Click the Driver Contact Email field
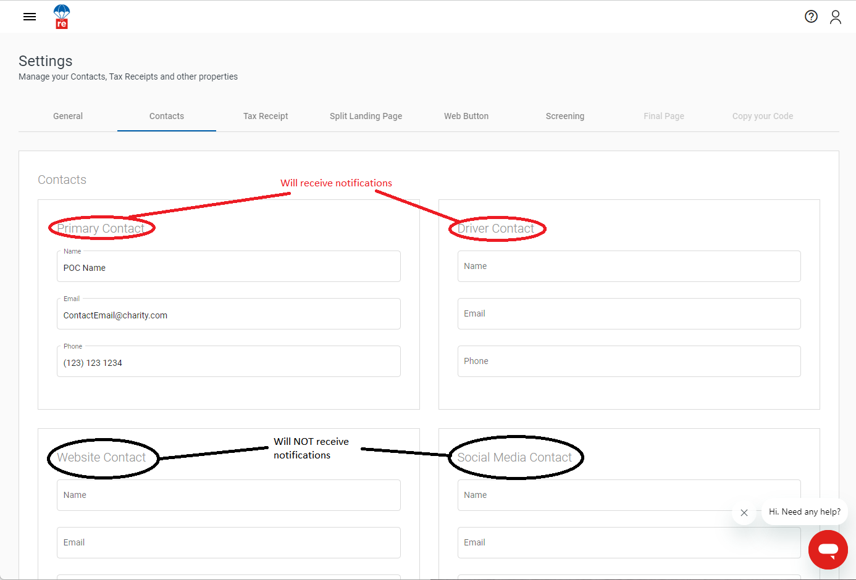The height and width of the screenshot is (580, 856). pyautogui.click(x=629, y=314)
